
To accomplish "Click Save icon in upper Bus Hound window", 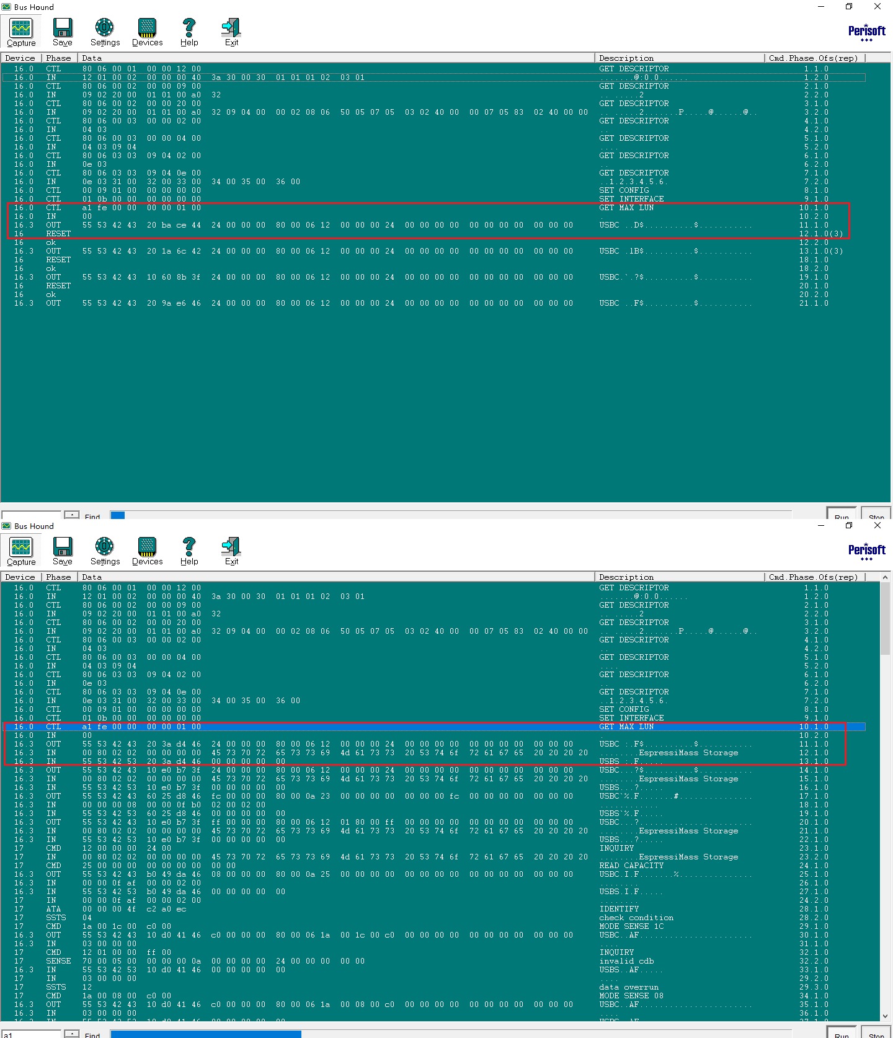I will [63, 32].
